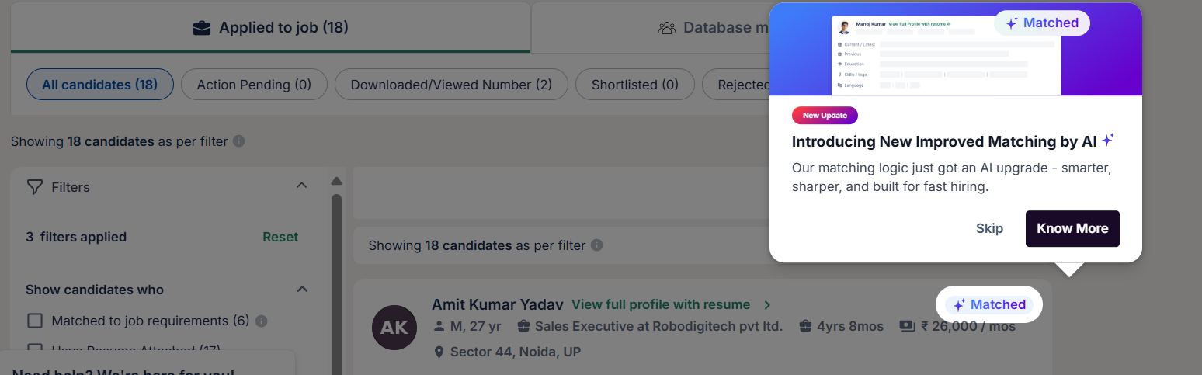Click info icon in the candidate list header
The height and width of the screenshot is (375, 1202).
[596, 245]
